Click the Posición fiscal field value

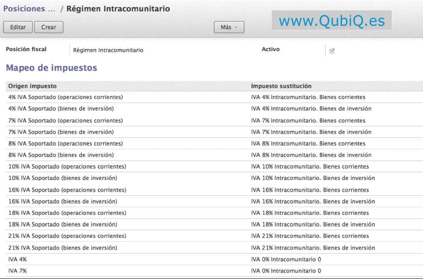[108, 50]
